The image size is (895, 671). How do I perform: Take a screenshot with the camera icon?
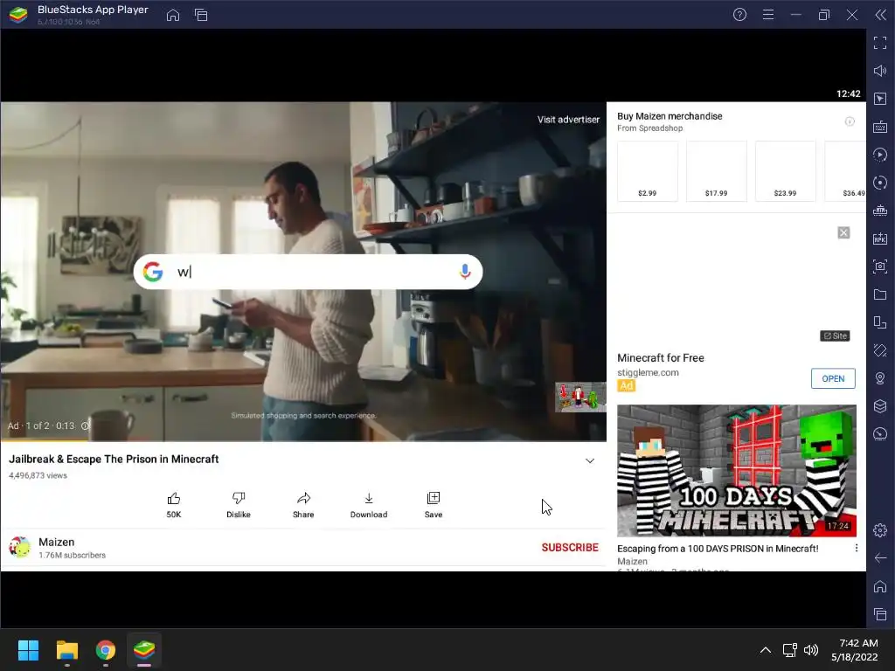tap(880, 266)
